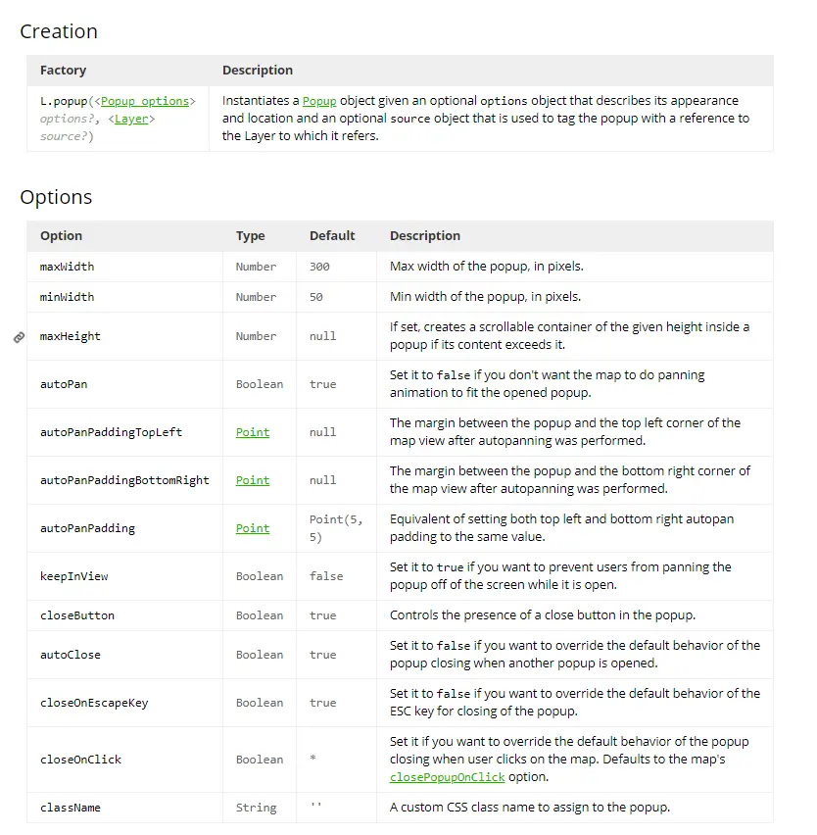Select the keepInView option name
817x835 pixels.
click(x=74, y=576)
